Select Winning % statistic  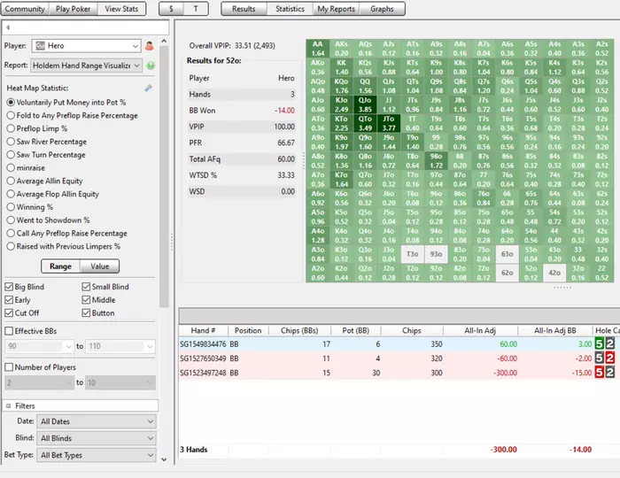pyautogui.click(x=11, y=206)
